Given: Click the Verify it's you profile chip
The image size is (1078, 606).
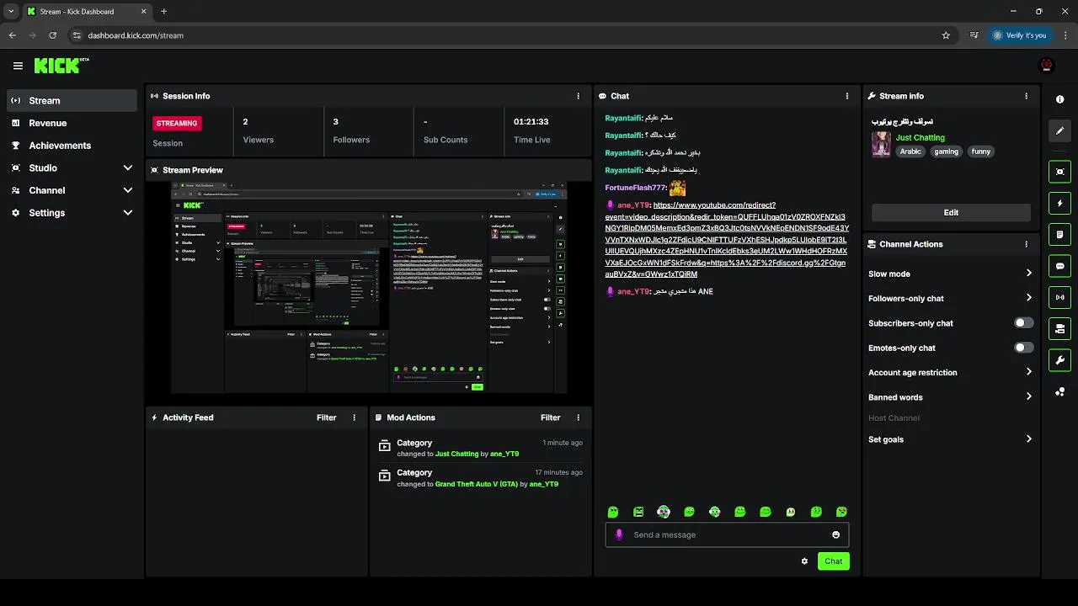Looking at the screenshot, I should [1020, 35].
